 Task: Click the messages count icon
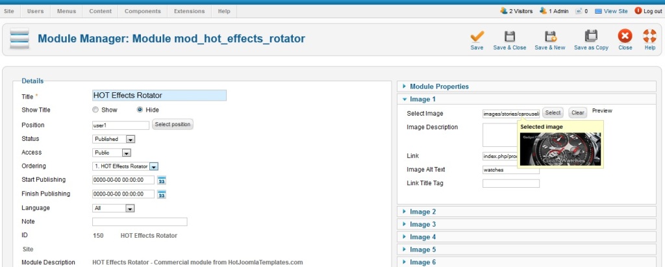pos(579,12)
